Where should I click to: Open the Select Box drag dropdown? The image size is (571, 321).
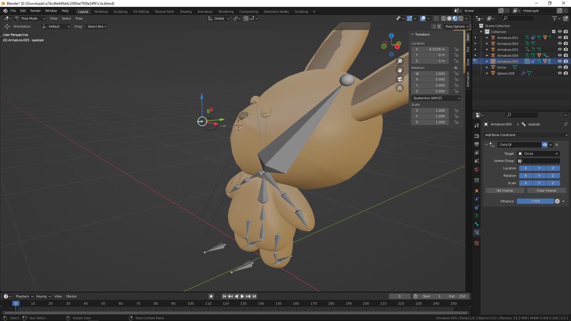point(97,26)
